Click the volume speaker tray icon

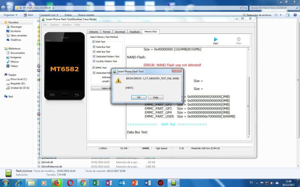click(x=272, y=183)
